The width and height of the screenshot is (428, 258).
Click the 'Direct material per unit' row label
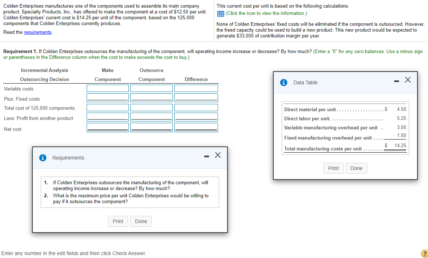click(310, 109)
